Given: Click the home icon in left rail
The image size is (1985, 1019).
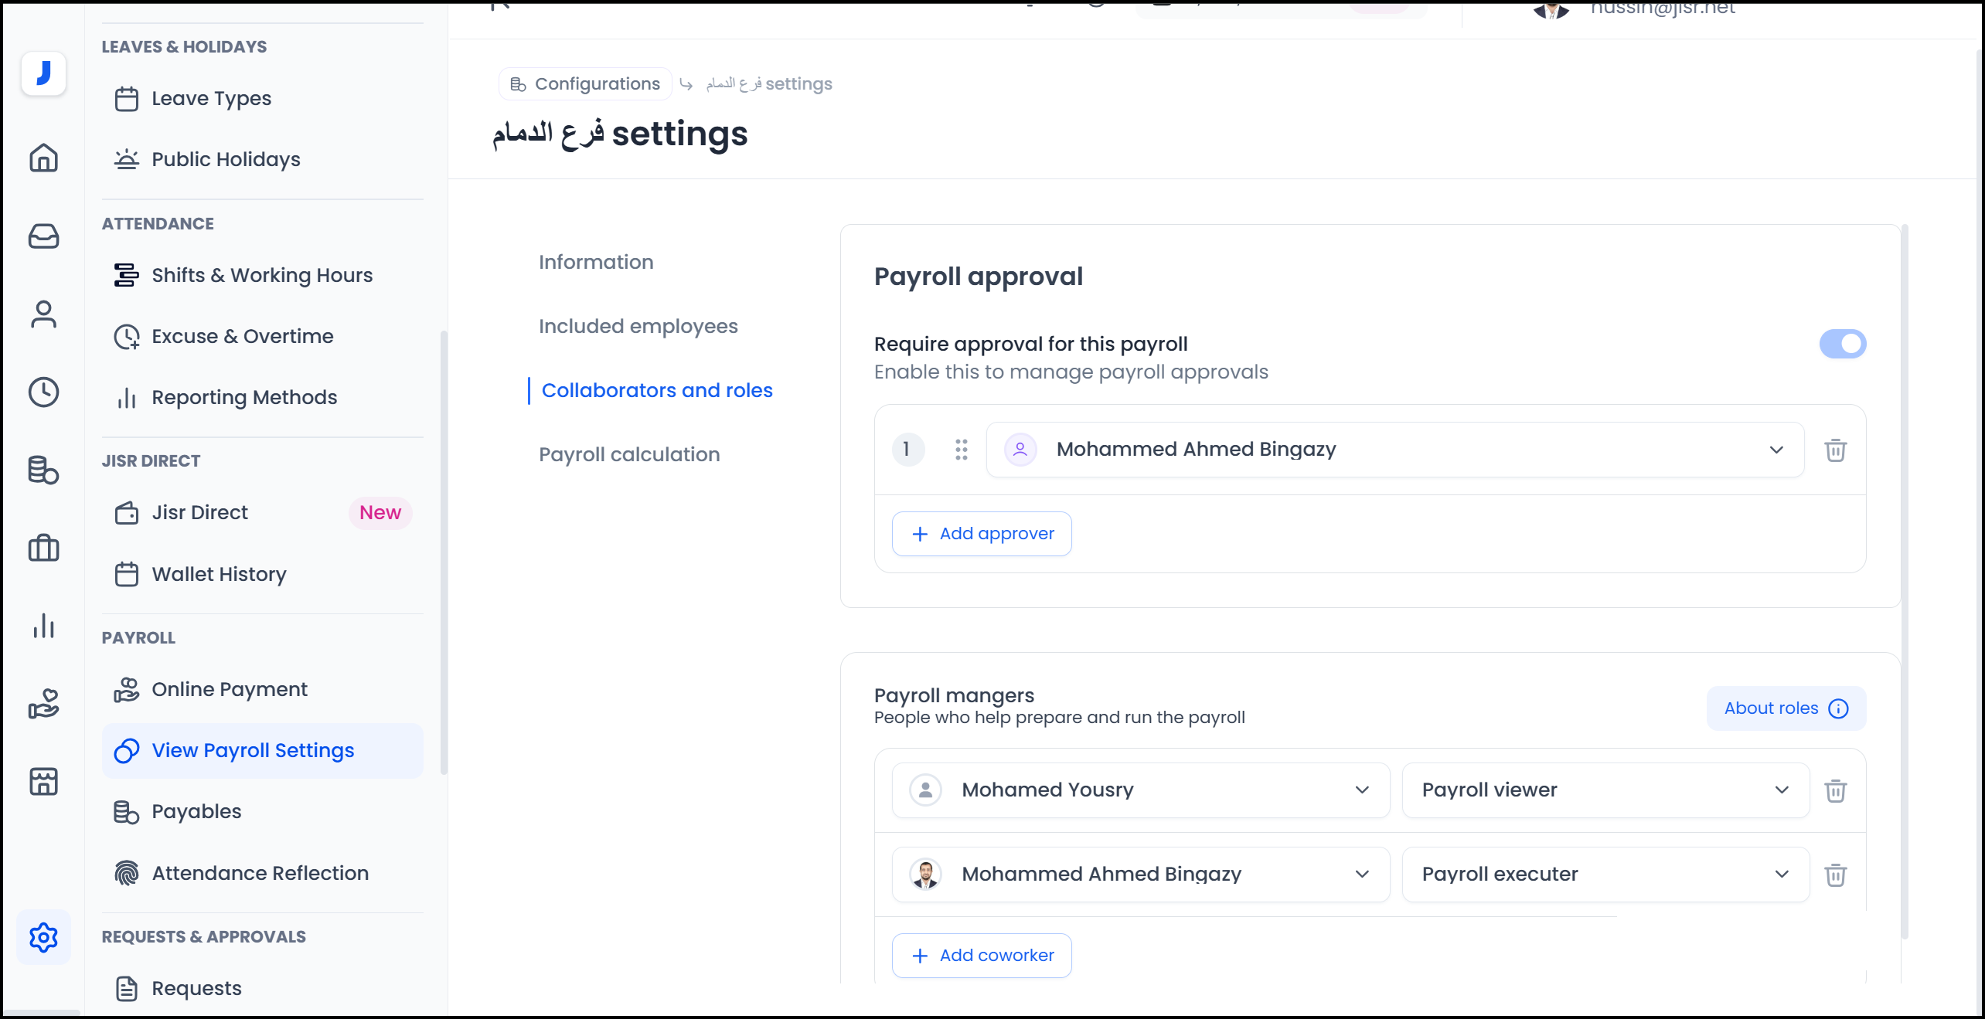Looking at the screenshot, I should point(43,158).
